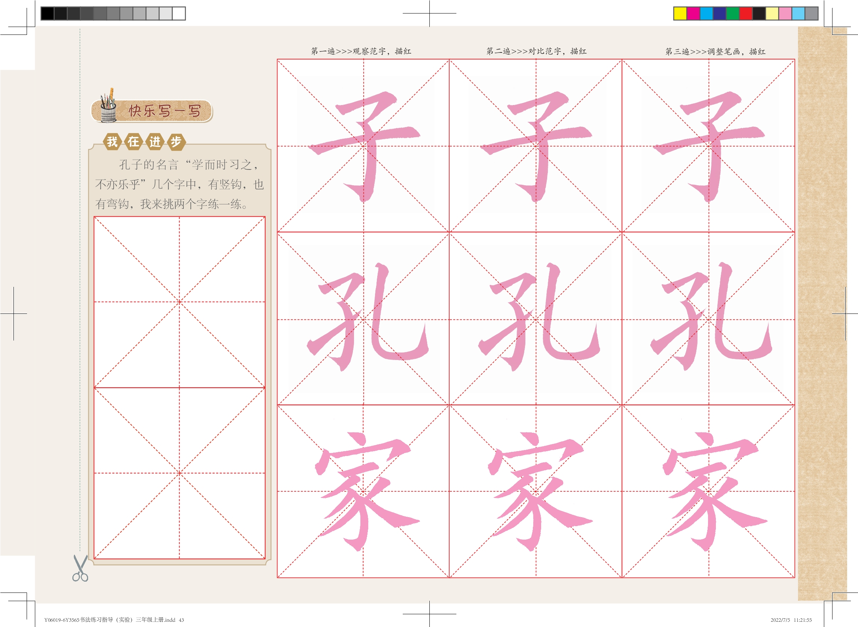Click the pure black grayscale swatch
This screenshot has height=627, width=858.
[47, 13]
